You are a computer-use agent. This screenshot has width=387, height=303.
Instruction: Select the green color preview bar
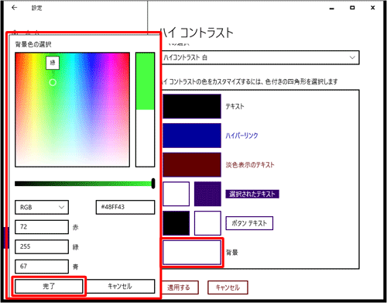pyautogui.click(x=146, y=81)
